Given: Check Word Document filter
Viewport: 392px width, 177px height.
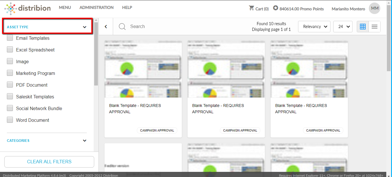Looking at the screenshot, I should pos(10,120).
